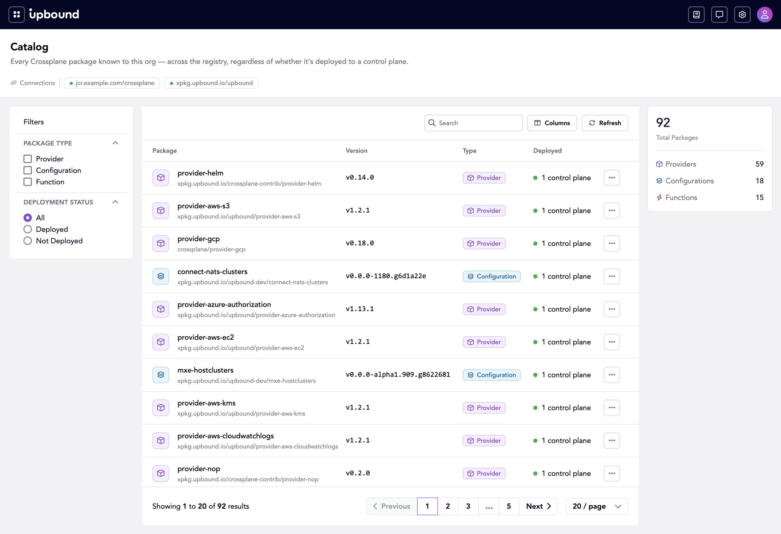Check the Provider package type filter
Image resolution: width=781 pixels, height=534 pixels.
[28, 159]
